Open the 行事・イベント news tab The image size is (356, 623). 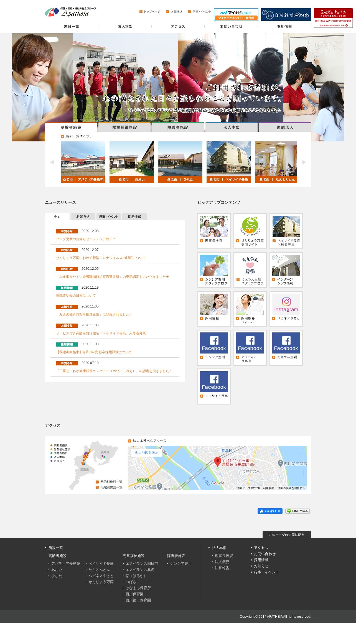[108, 217]
